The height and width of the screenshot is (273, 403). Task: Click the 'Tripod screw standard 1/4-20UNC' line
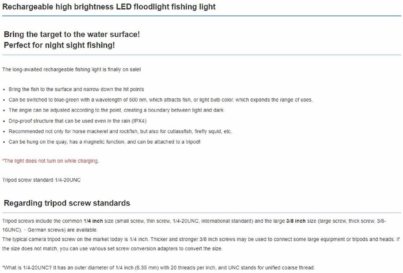tap(41, 180)
